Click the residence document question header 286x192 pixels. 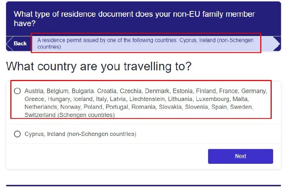(134, 19)
